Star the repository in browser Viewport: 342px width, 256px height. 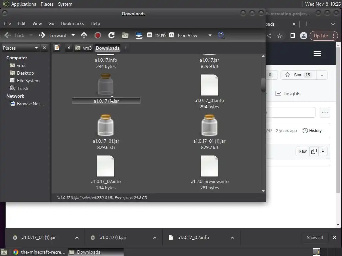point(298,75)
